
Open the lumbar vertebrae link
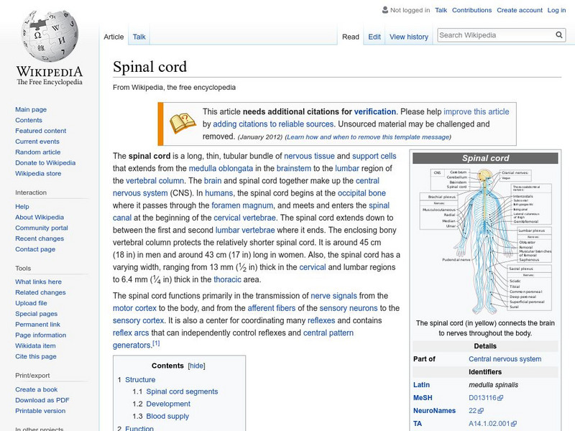[x=245, y=230]
